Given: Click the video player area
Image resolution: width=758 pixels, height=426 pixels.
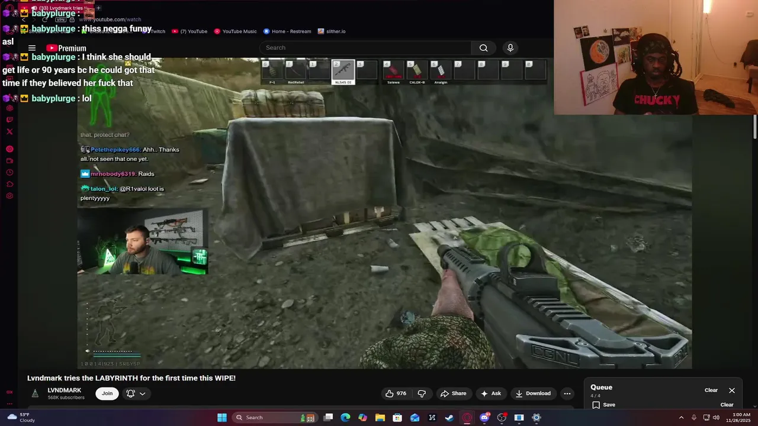Looking at the screenshot, I should tap(384, 213).
